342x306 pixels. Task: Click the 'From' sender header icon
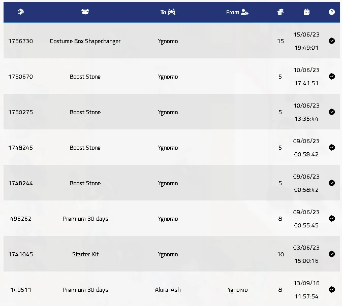click(244, 12)
